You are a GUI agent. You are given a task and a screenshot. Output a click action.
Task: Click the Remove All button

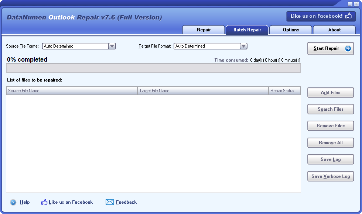click(331, 143)
